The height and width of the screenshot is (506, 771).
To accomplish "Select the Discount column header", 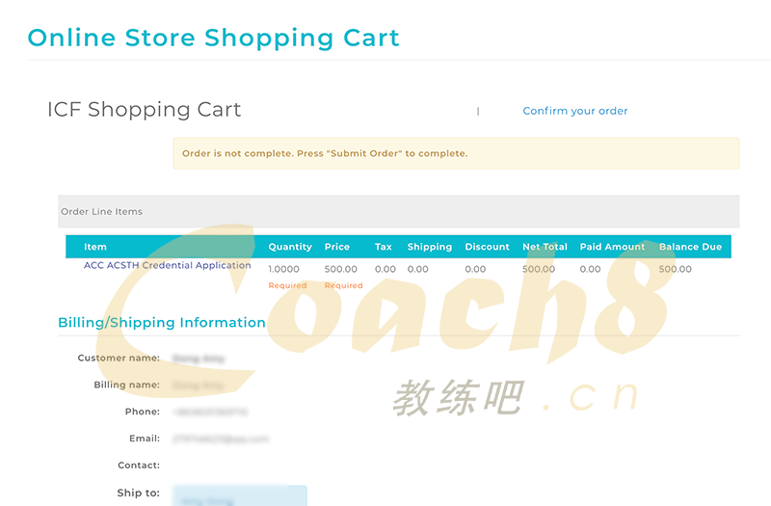I will click(487, 247).
